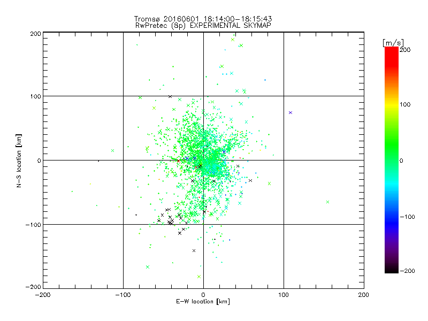Click the green X marker at bottom near -180 km N-S
This screenshot has width=428, height=321.
click(199, 277)
